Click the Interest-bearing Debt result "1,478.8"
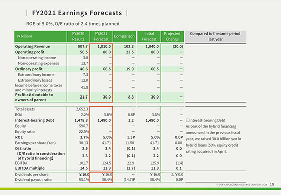This screenshot has height=195, width=281. click(81, 120)
